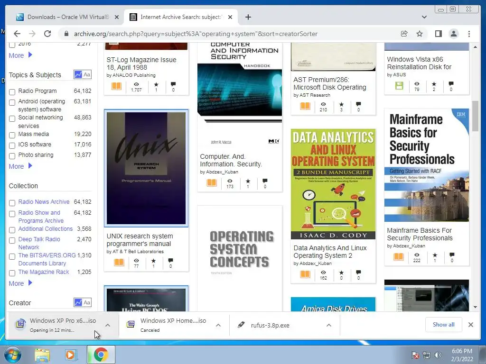Open the Additional Collections link
486x364 pixels.
(x=45, y=229)
